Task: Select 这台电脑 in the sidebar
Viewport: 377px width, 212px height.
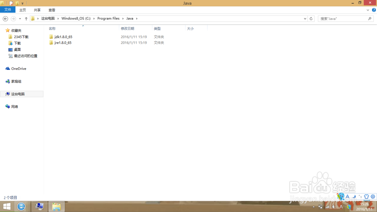Action: pos(21,94)
